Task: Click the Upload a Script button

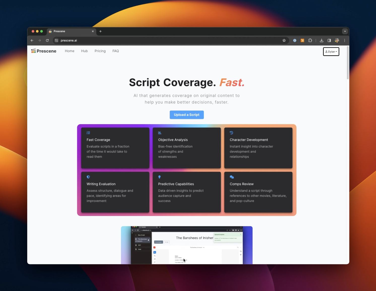Action: coord(187,115)
